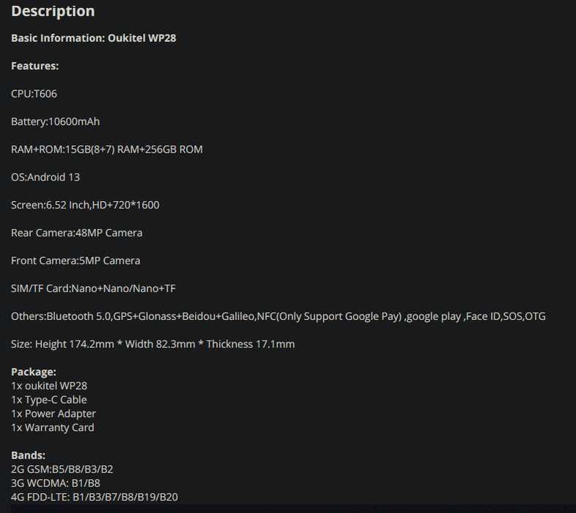Click the CPU:T606 text line
This screenshot has height=513, width=576.
pos(34,94)
